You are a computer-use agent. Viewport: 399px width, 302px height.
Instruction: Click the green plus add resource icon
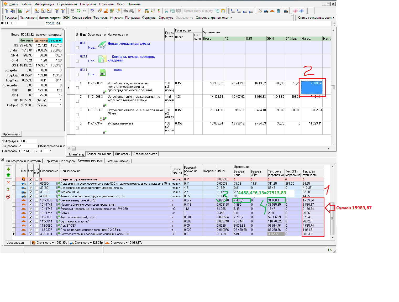pyautogui.click(x=8, y=169)
